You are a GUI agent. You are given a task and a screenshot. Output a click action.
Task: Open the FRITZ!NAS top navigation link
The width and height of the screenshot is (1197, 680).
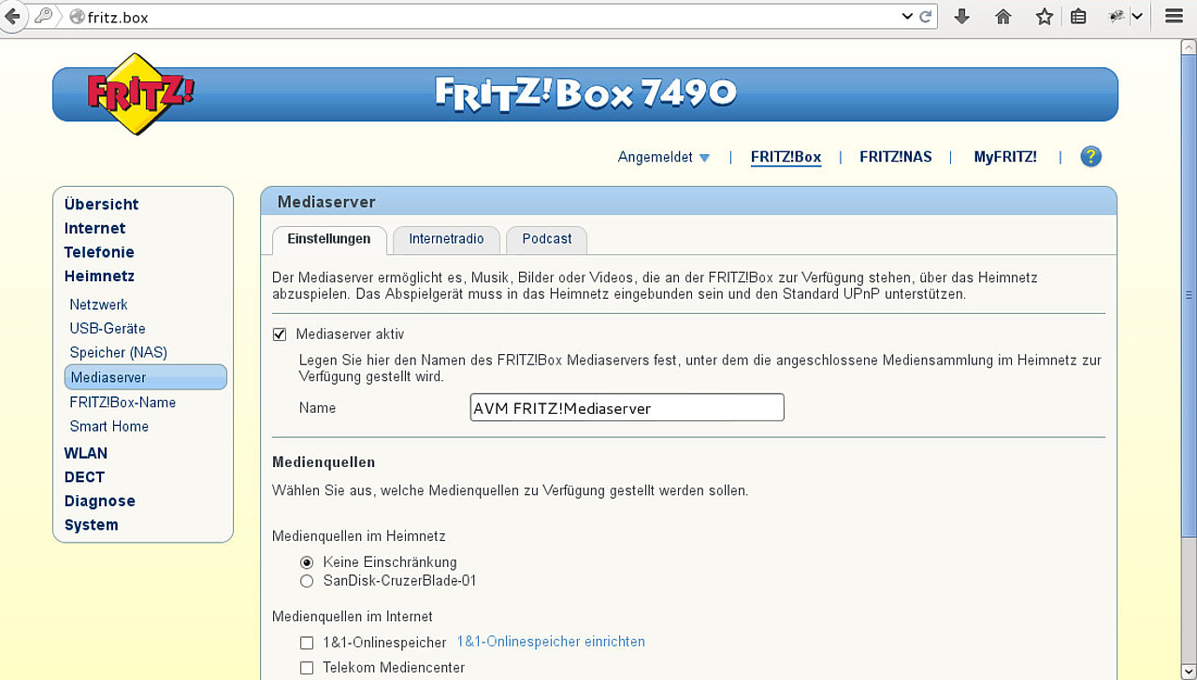tap(896, 157)
